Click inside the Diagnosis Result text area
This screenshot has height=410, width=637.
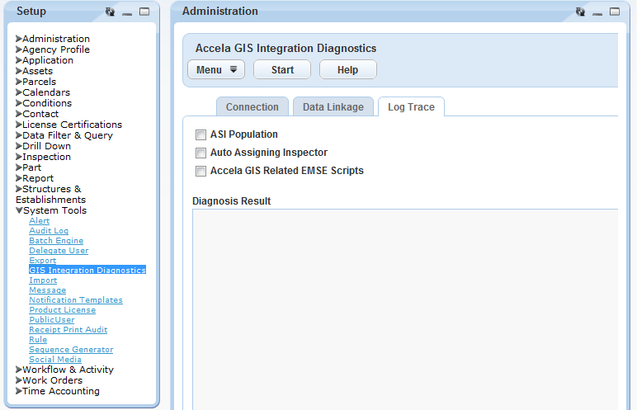(x=404, y=305)
